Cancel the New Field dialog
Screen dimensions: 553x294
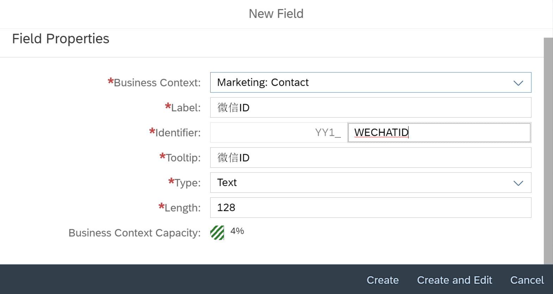click(x=527, y=280)
